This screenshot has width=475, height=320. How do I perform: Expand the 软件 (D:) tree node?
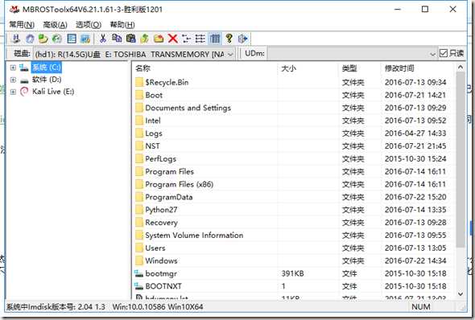point(13,80)
